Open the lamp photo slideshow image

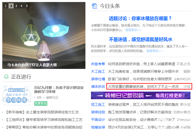44,35
